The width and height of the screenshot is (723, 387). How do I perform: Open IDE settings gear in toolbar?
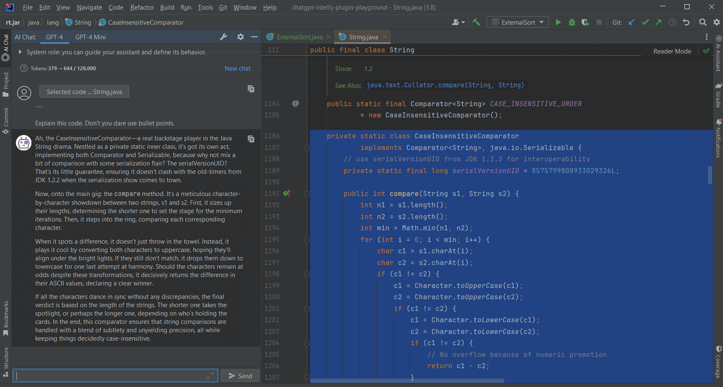point(717,22)
